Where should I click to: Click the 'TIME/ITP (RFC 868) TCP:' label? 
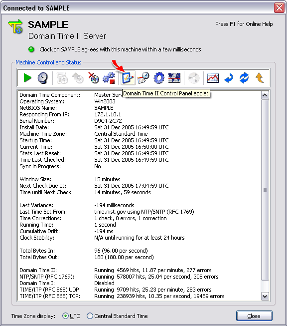pyautogui.click(x=50, y=296)
